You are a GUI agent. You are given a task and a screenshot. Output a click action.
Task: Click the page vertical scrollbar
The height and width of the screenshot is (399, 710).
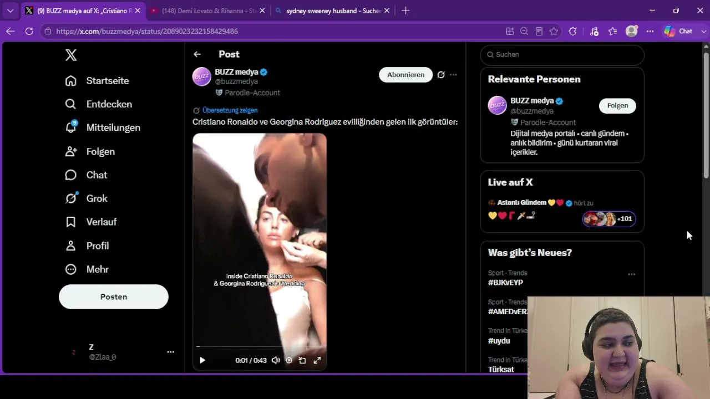706,115
